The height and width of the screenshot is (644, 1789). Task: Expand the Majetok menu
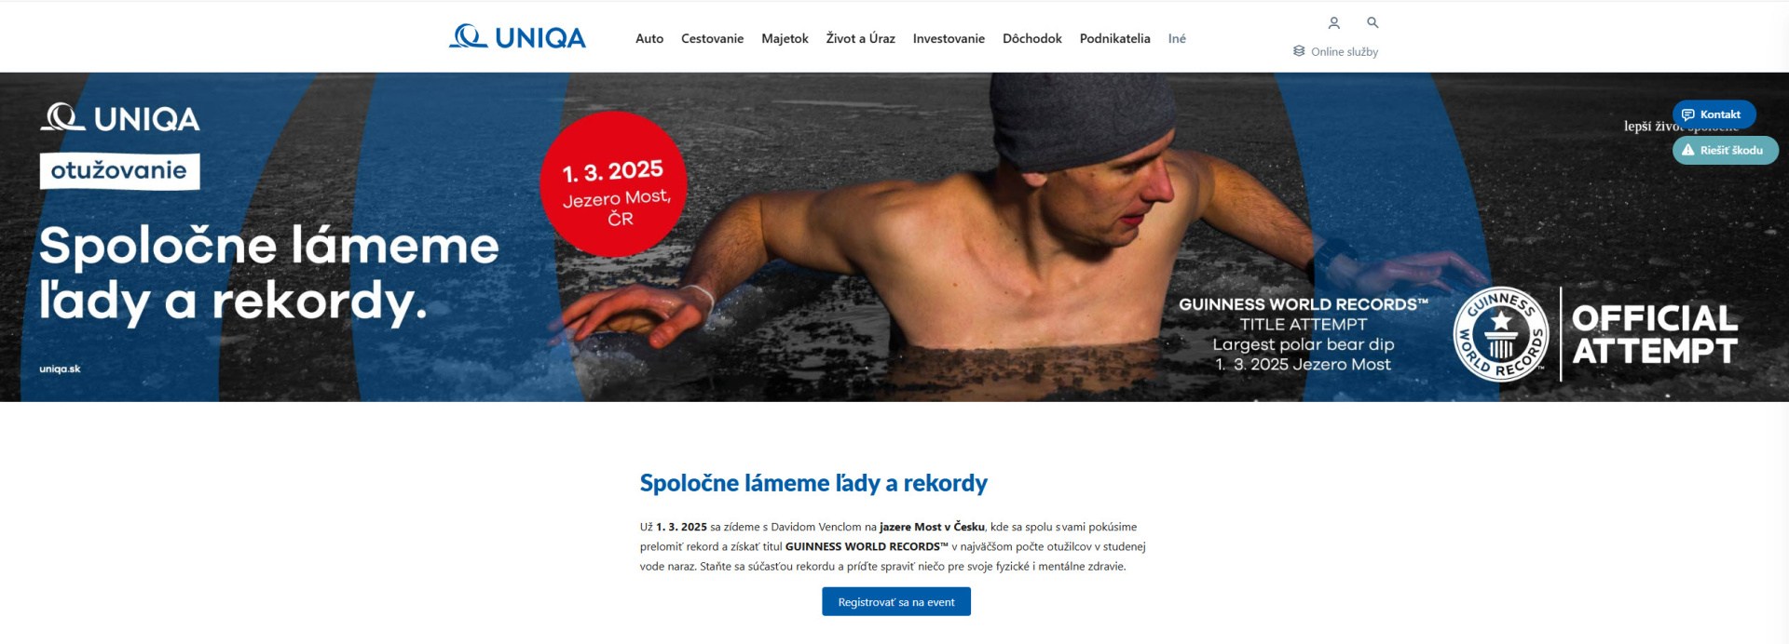(x=785, y=38)
